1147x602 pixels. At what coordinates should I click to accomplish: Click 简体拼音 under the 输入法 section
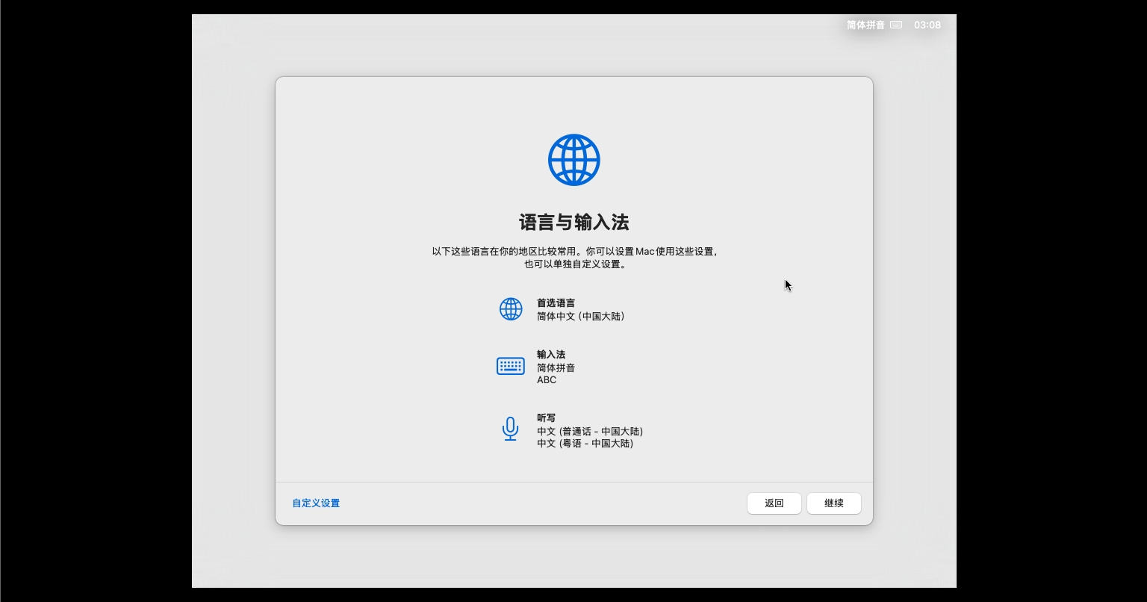click(x=556, y=367)
